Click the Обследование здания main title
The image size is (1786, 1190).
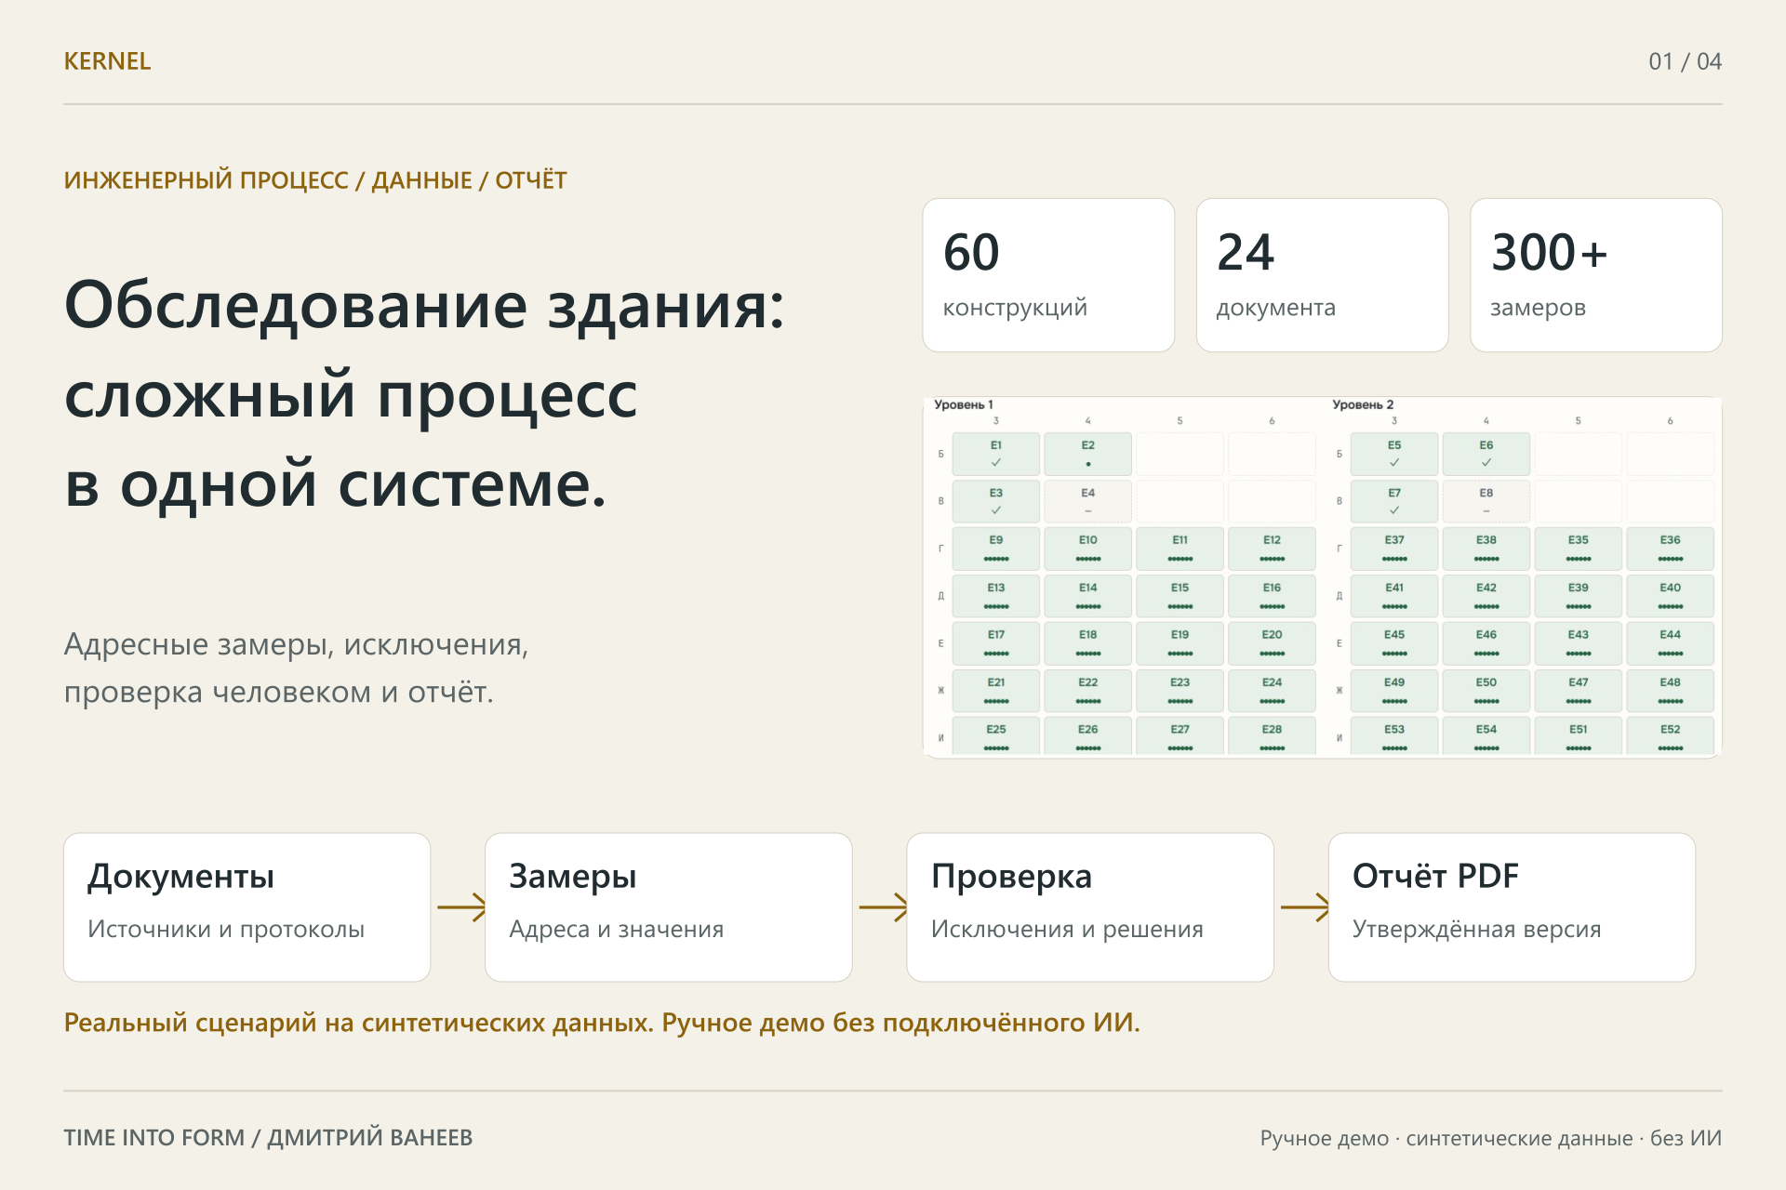(x=425, y=394)
